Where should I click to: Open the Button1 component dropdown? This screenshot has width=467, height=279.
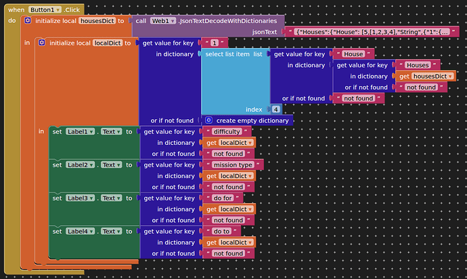[58, 10]
